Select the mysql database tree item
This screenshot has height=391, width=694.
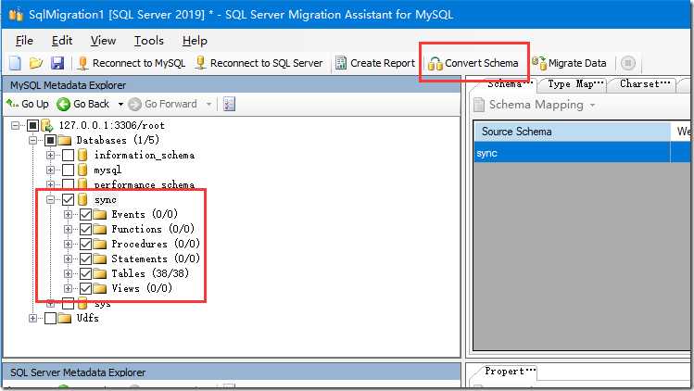[x=107, y=170]
